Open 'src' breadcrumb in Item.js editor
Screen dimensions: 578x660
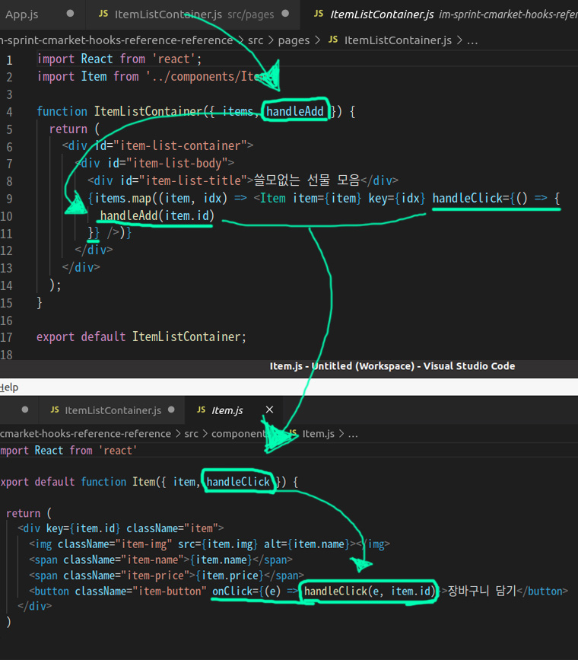click(x=192, y=434)
